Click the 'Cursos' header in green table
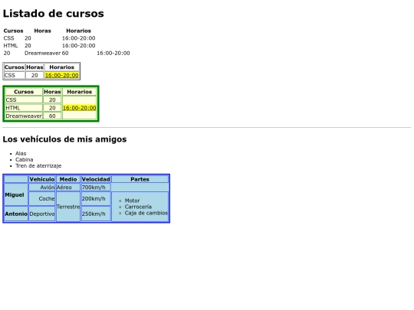Image resolution: width=414 pixels, height=310 pixels. click(x=24, y=92)
